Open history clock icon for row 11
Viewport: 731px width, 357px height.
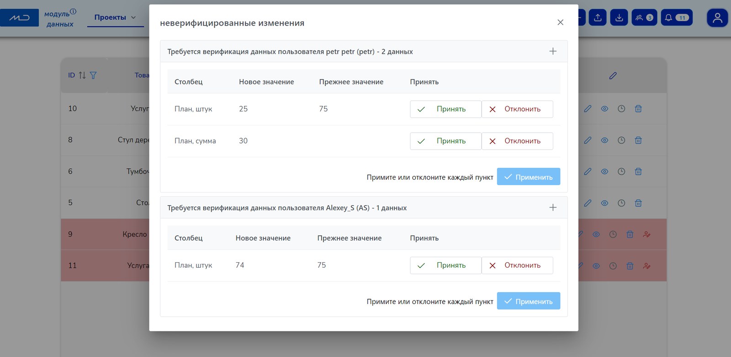(x=613, y=266)
